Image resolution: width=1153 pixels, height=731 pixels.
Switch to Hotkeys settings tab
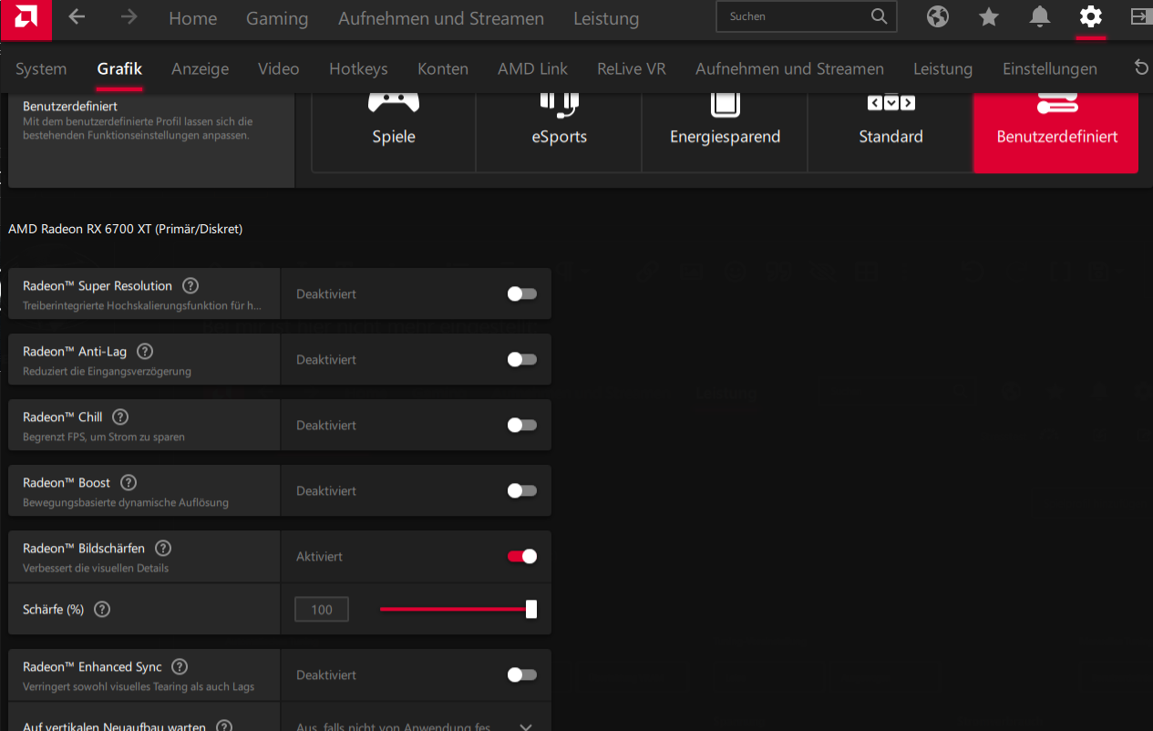pos(358,68)
